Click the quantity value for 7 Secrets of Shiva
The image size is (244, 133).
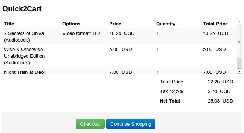coord(158,33)
